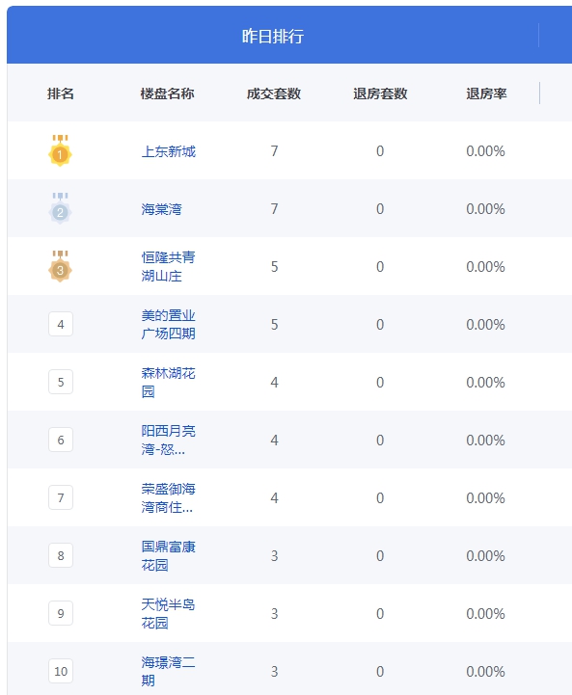Click 退房套数 value 0 for 国鼎富康花园

pos(380,556)
